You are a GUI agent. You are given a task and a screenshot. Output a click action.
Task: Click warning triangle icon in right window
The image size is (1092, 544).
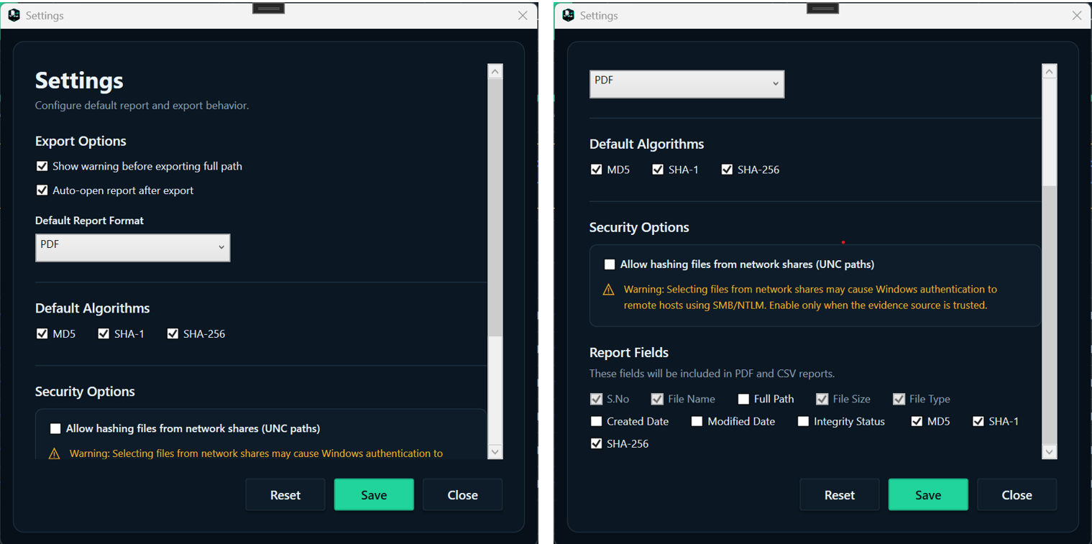coord(608,290)
